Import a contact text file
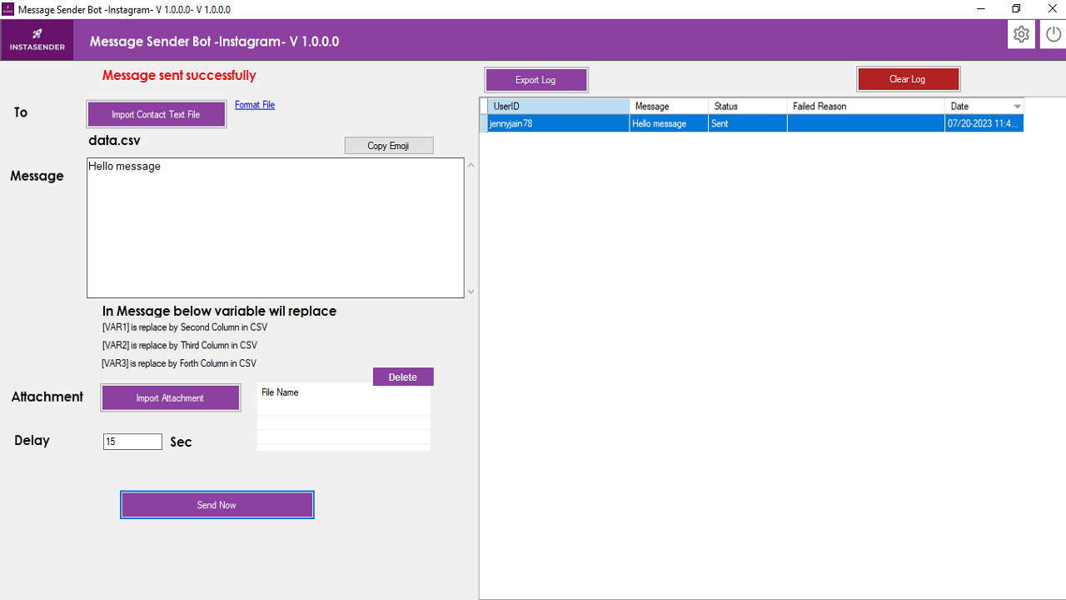Image resolution: width=1066 pixels, height=600 pixels. click(x=156, y=114)
